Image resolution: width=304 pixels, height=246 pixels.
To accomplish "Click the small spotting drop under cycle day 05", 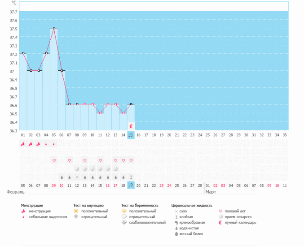I will coord(54,144).
